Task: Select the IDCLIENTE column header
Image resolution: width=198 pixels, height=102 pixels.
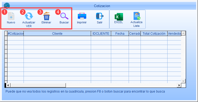Action: click(101, 33)
